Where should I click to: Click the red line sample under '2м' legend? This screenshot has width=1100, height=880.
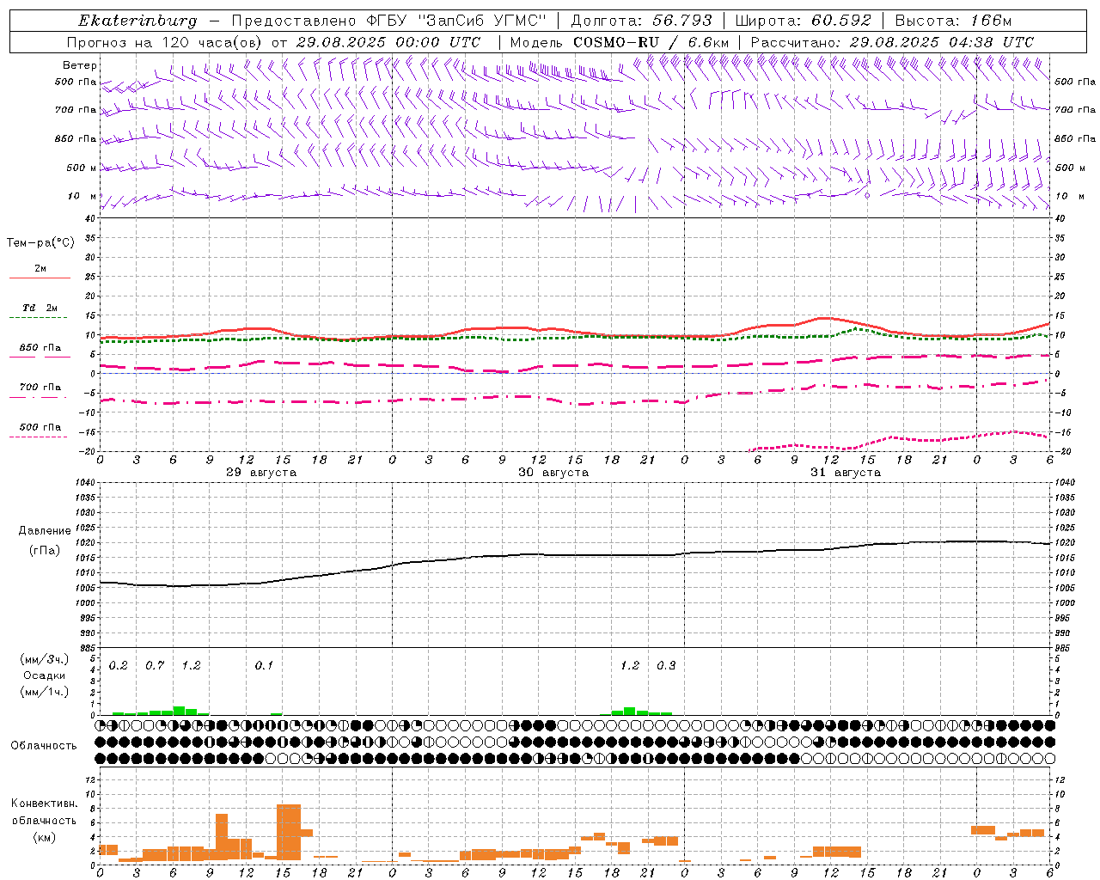click(40, 278)
